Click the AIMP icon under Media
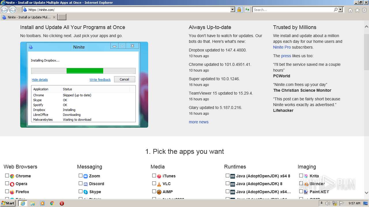Image resolution: width=369 pixels, height=207 pixels. (x=159, y=192)
